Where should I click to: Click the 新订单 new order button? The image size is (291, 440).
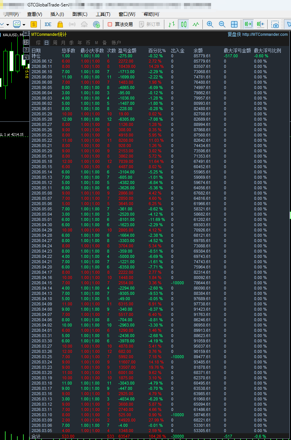pyautogui.click(x=150, y=25)
